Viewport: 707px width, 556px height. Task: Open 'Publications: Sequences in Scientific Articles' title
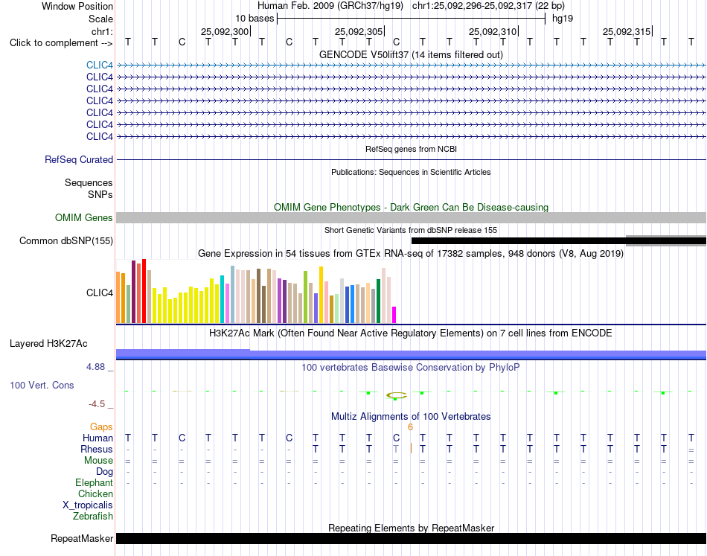click(411, 172)
